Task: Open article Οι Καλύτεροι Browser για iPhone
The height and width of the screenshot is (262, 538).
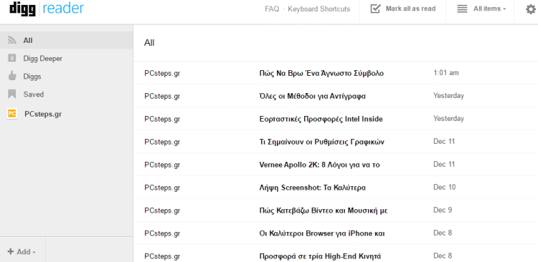Action: (x=322, y=233)
